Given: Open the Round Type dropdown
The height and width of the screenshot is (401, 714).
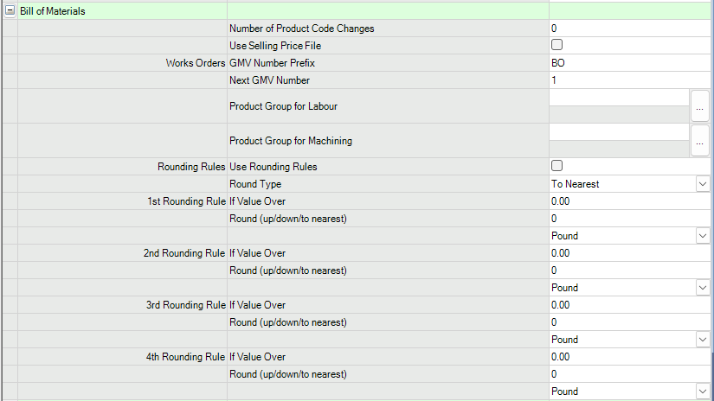Looking at the screenshot, I should (701, 184).
